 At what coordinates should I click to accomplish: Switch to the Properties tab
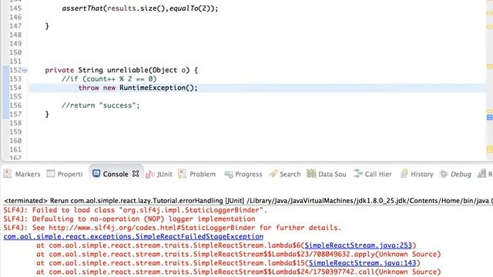pyautogui.click(x=65, y=174)
